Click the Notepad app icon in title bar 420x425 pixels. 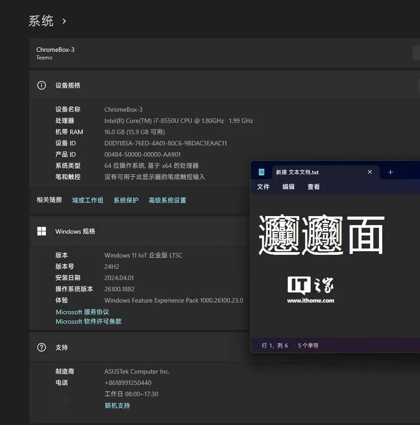click(262, 172)
